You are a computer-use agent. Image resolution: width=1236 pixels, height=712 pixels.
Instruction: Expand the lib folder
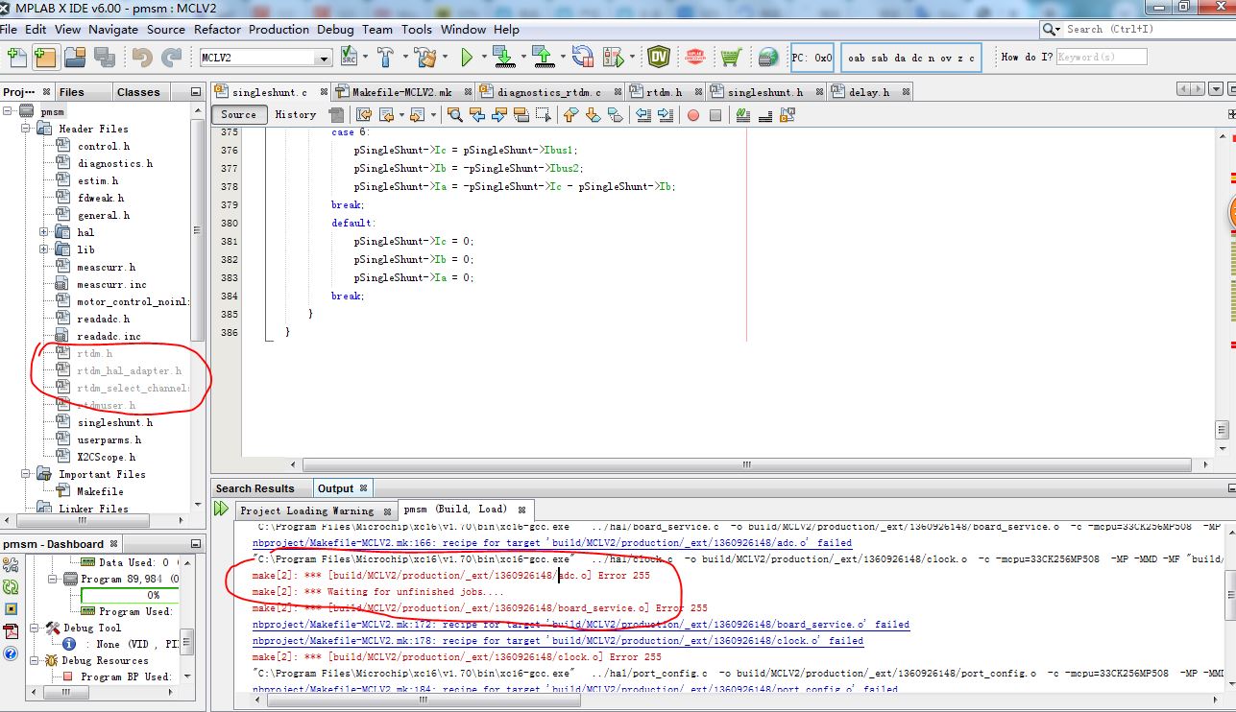(x=44, y=249)
